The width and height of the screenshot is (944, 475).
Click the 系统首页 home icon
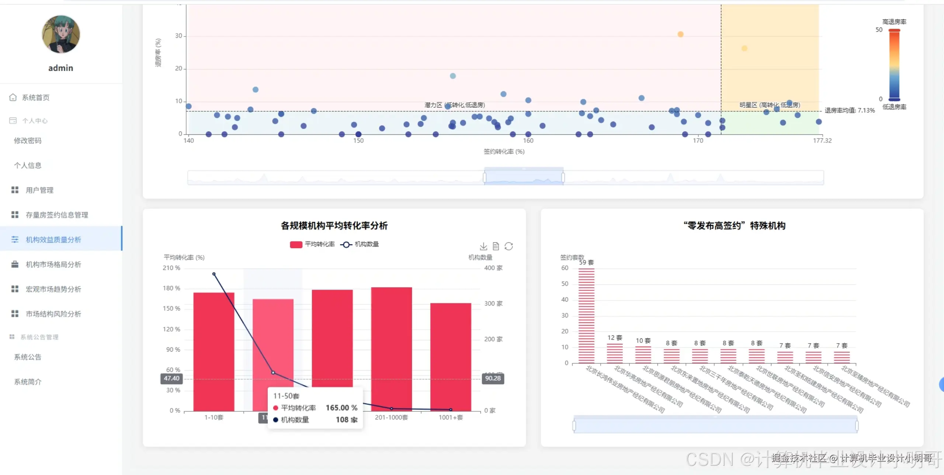point(13,98)
